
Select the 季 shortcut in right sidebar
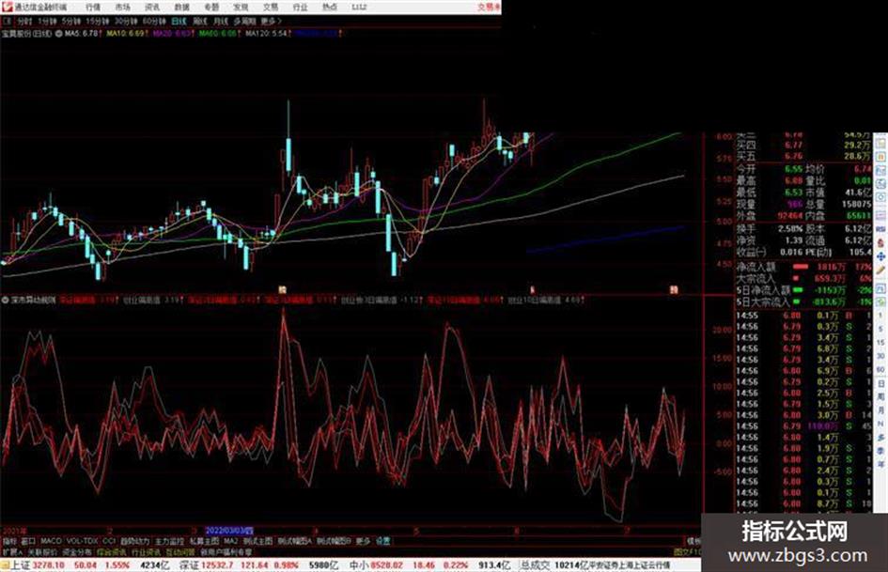(x=881, y=452)
